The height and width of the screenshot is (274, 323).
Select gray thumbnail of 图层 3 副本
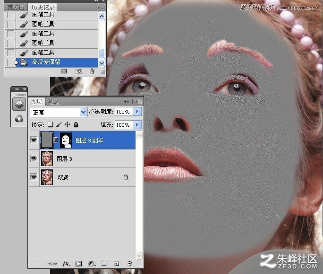pyautogui.click(x=47, y=140)
